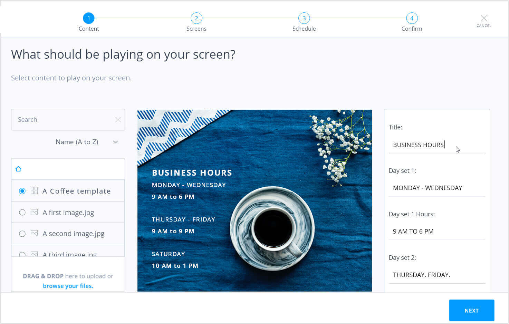
Task: Open the Name (A to Z) sort dropdown
Action: (87, 142)
